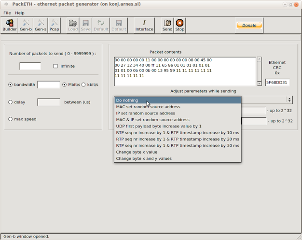Click the 'Gen-b window opened.' status text
The image size is (302, 240).
[27, 236]
